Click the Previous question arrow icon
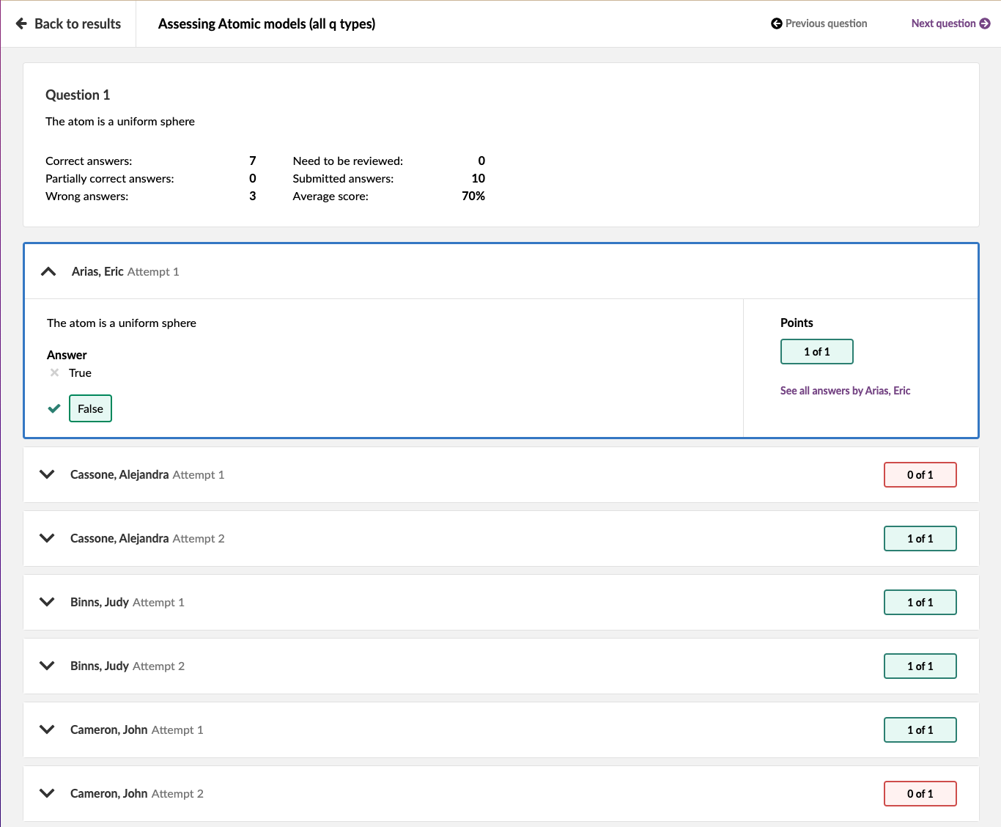This screenshot has height=827, width=1001. click(x=776, y=23)
